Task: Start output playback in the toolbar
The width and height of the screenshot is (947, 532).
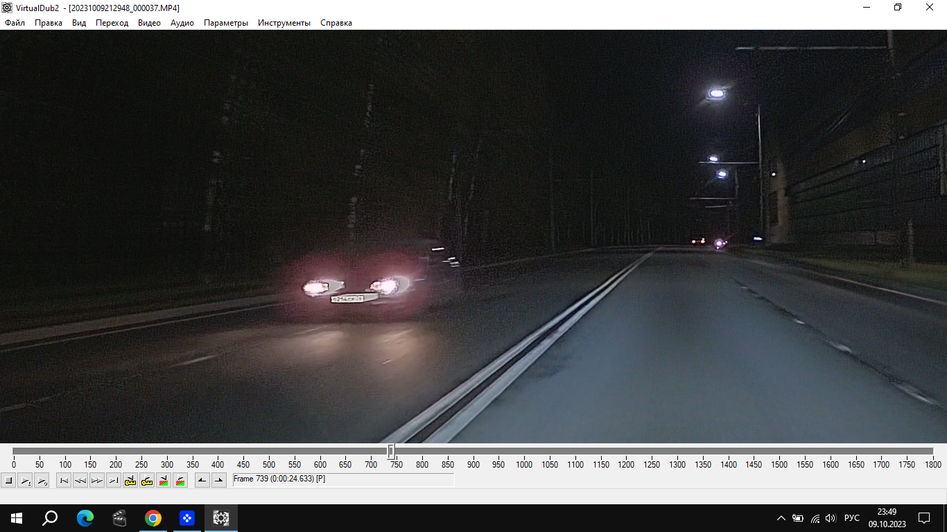Action: [x=42, y=480]
